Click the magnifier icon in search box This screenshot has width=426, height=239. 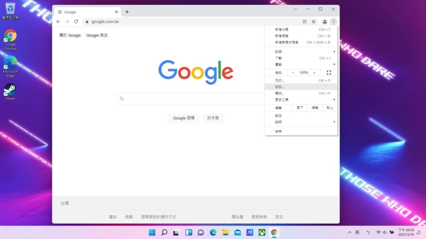pos(122,99)
